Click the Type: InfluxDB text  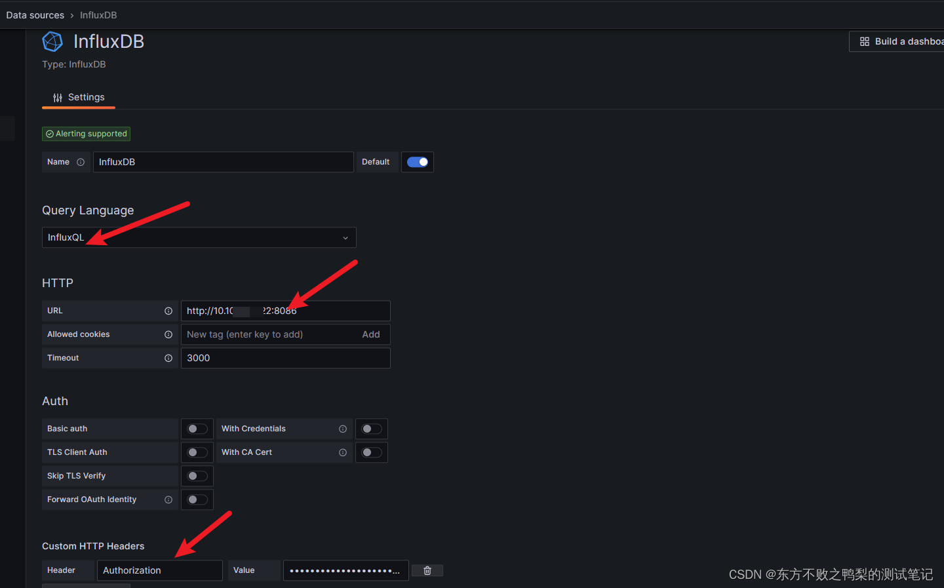(x=74, y=64)
